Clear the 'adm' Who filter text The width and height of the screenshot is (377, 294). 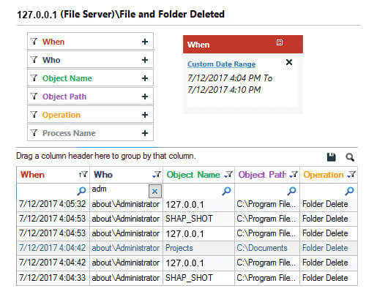[x=154, y=191]
